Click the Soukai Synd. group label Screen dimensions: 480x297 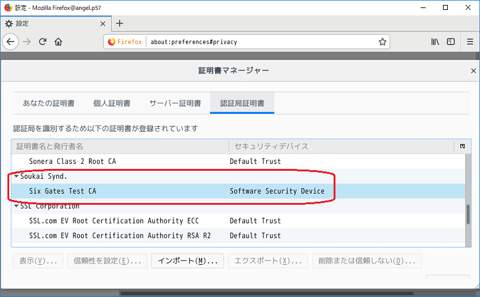click(43, 176)
